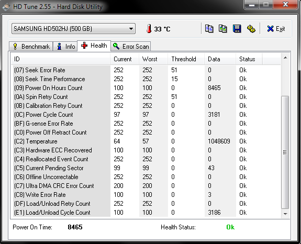Image resolution: width=301 pixels, height=244 pixels.
Task: Click the 33 °C temperature reading
Action: click(x=162, y=29)
